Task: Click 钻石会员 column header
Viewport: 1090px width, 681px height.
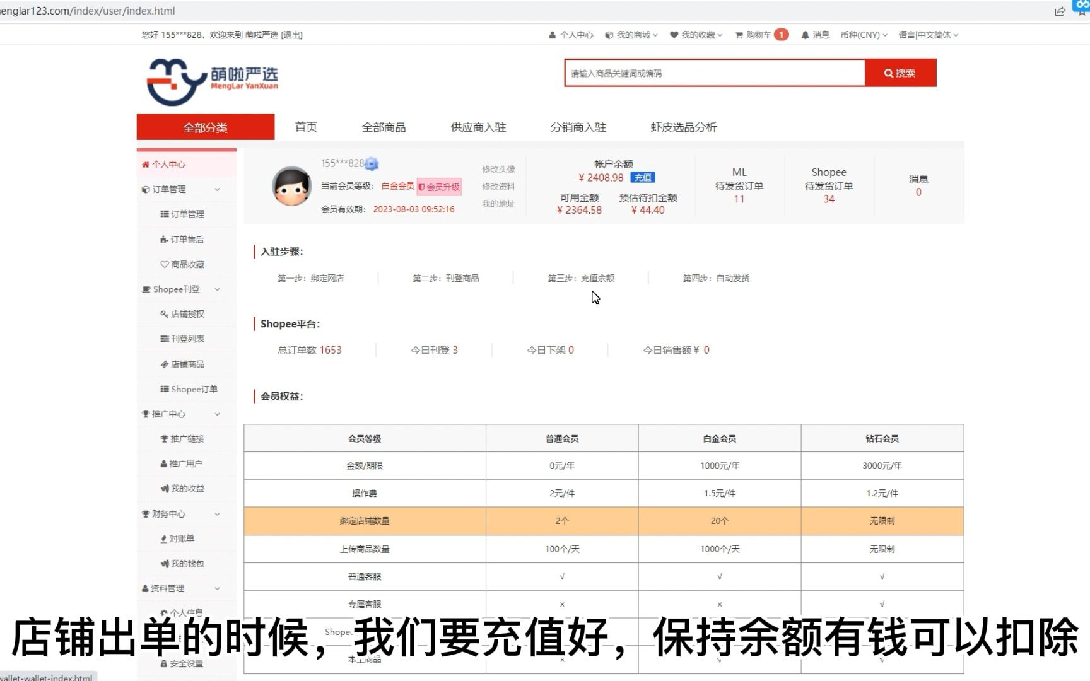Action: 882,439
